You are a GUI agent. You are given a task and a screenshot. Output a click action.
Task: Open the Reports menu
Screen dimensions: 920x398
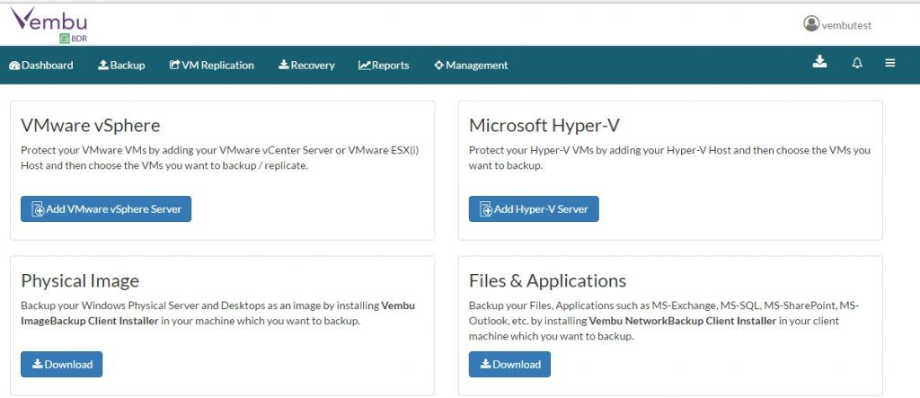point(384,66)
